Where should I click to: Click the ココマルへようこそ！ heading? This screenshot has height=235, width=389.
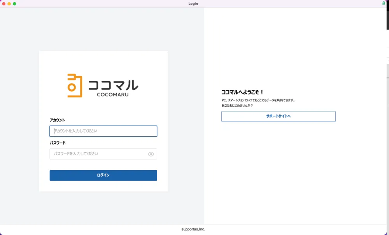click(242, 92)
